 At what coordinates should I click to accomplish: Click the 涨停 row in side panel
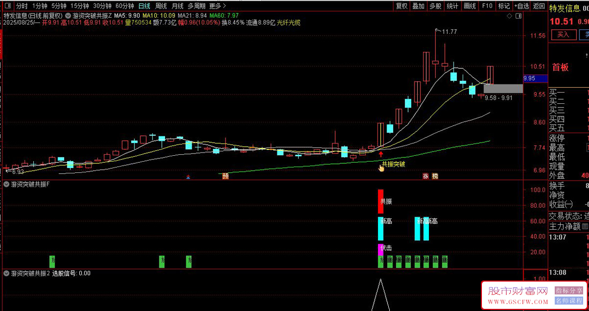click(x=569, y=138)
